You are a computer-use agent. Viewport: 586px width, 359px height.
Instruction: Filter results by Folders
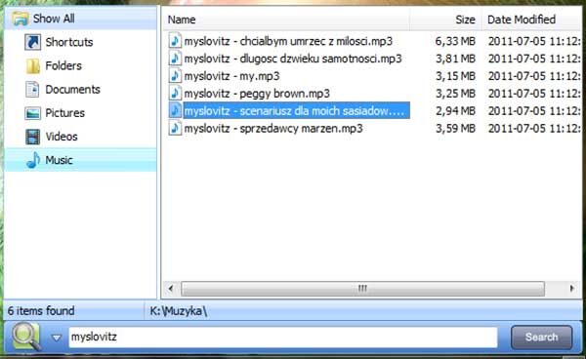pyautogui.click(x=80, y=65)
